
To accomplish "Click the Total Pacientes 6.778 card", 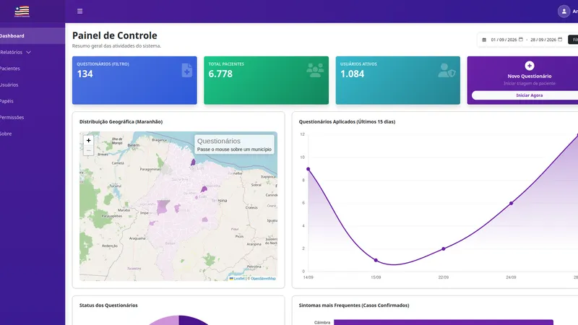I will [x=266, y=80].
